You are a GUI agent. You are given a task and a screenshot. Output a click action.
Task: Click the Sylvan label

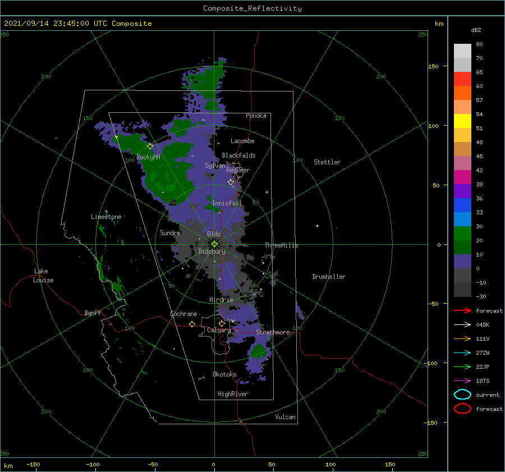click(x=215, y=166)
